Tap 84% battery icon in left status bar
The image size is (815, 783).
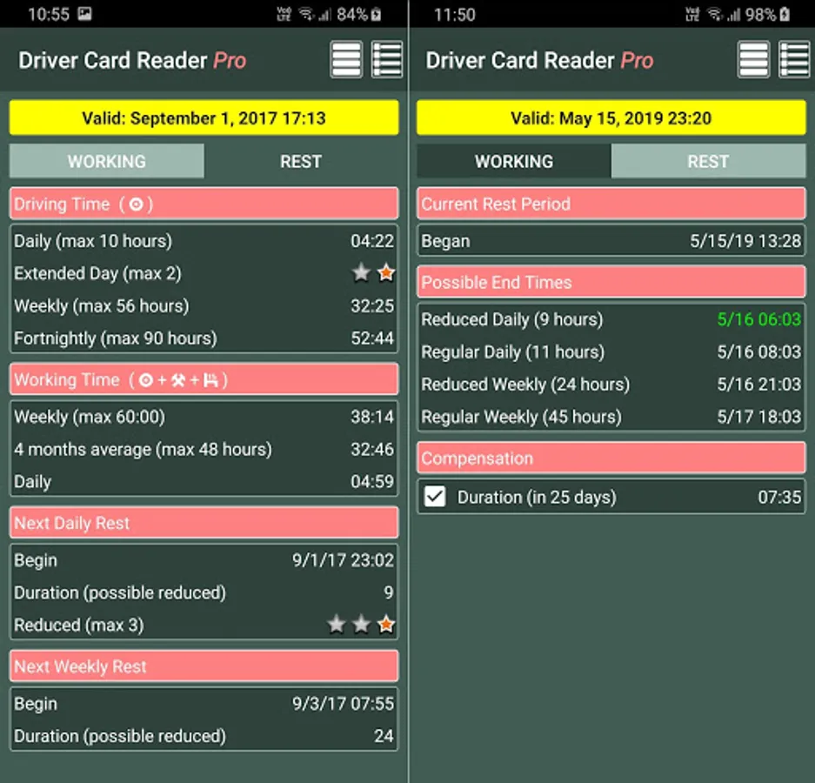pyautogui.click(x=377, y=15)
